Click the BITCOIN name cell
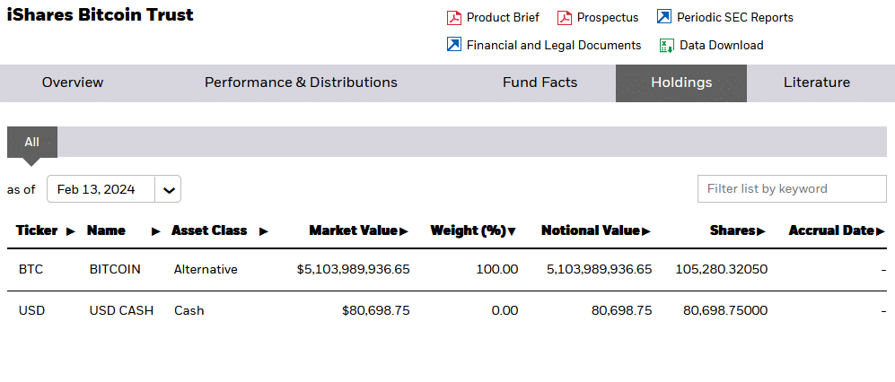 (x=115, y=269)
